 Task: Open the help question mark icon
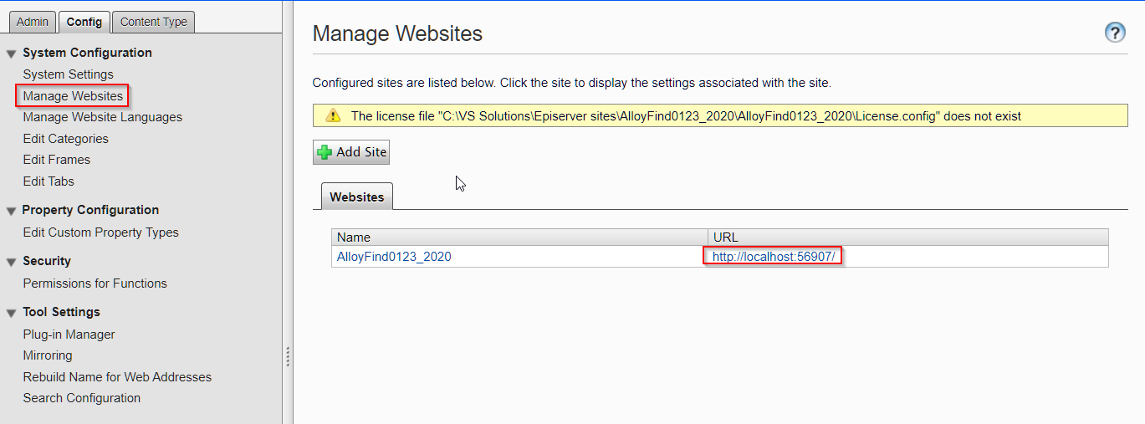coord(1115,33)
